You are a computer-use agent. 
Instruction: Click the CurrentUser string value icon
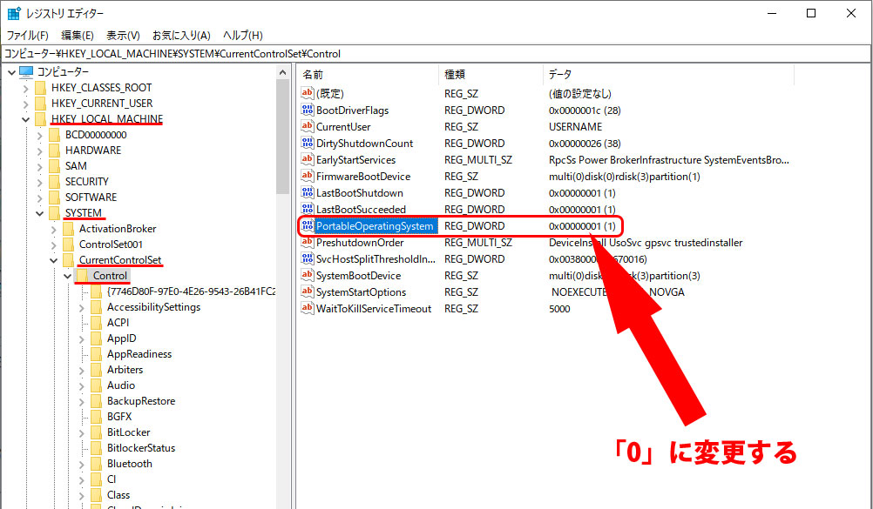[308, 126]
